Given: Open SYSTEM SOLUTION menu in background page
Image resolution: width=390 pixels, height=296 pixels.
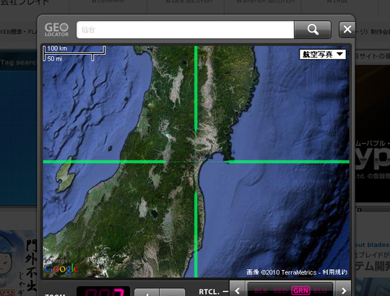Looking at the screenshot, I should 266,2.
